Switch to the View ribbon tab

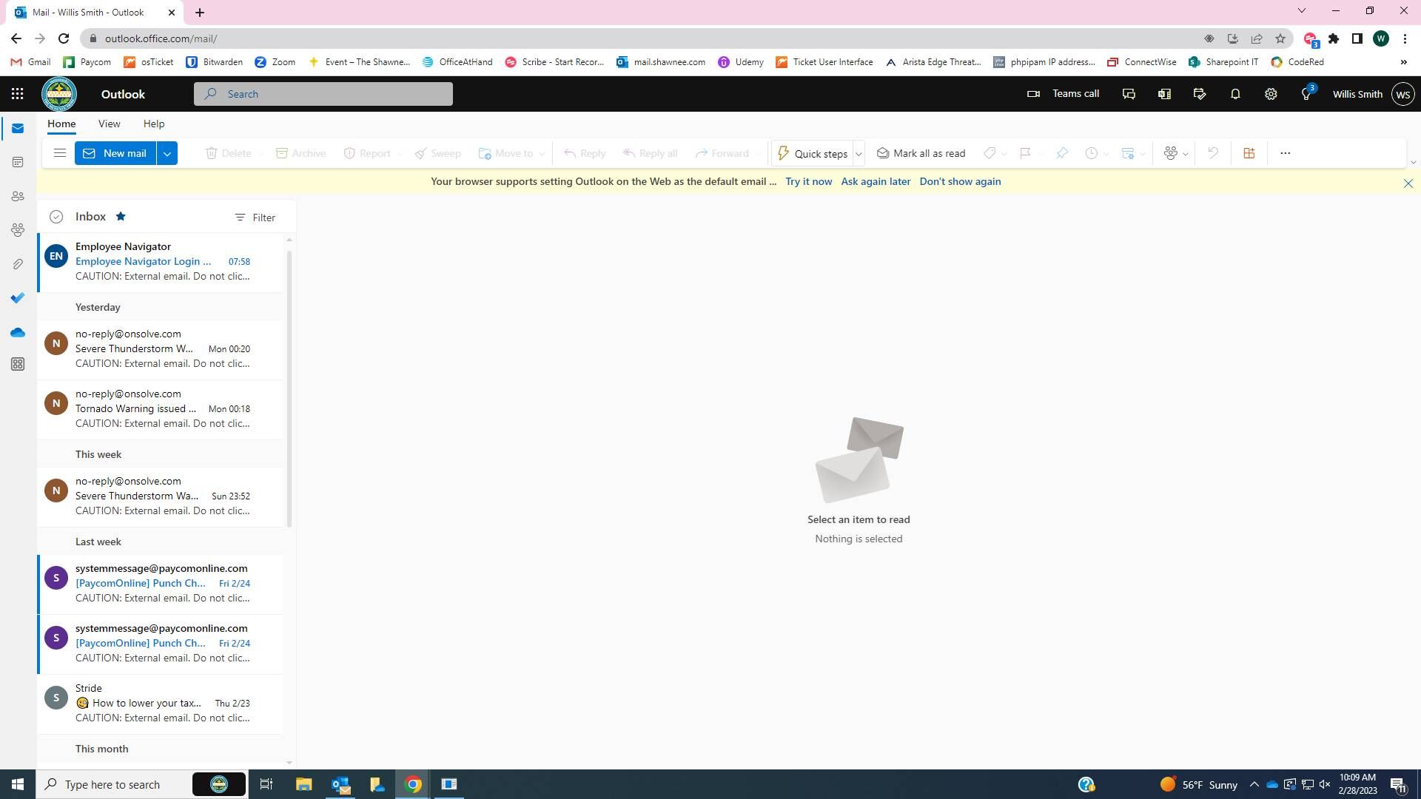pyautogui.click(x=110, y=124)
